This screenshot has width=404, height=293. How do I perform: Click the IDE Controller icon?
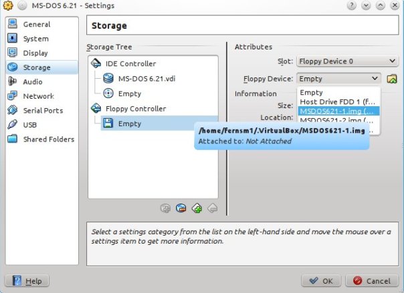[96, 63]
